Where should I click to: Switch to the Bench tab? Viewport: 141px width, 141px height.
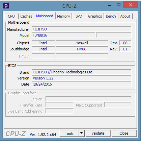pyautogui.click(x=111, y=16)
